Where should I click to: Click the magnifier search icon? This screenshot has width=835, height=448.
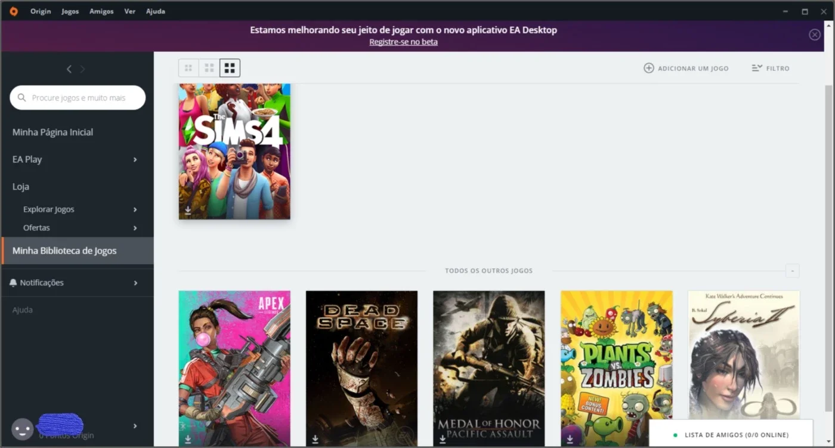click(22, 98)
